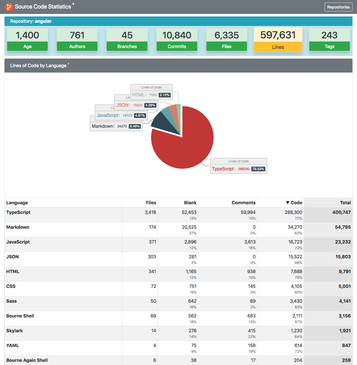357x365 pixels.
Task: Click Skylark total value 1,921
Action: (345, 331)
